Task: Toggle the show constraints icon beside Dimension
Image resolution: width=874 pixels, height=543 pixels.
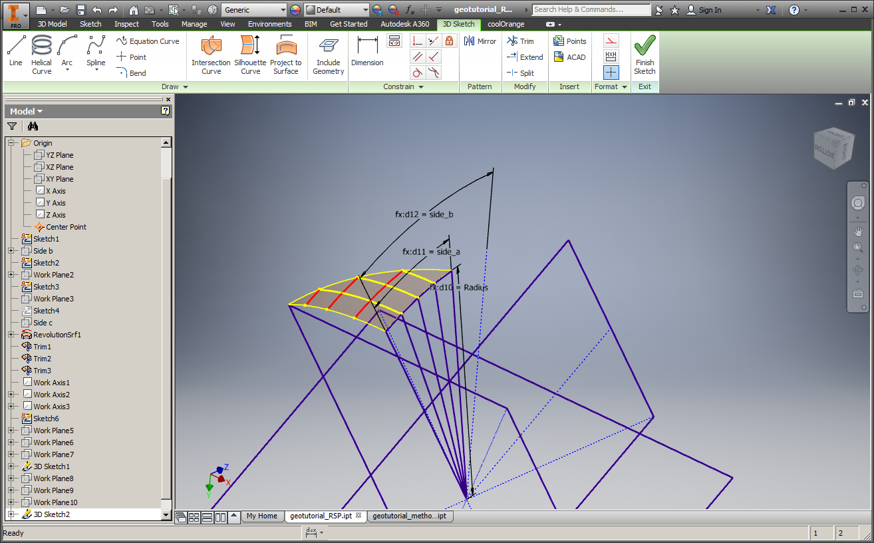Action: tap(394, 41)
